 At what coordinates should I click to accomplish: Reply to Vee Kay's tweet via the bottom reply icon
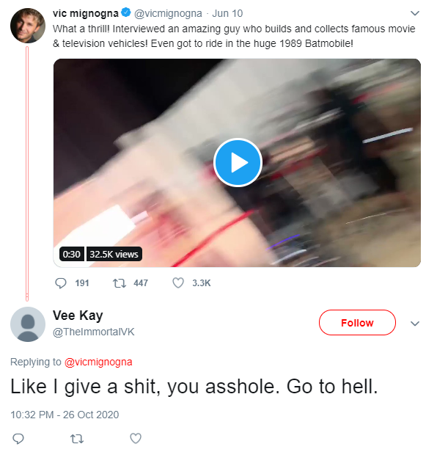[18, 439]
